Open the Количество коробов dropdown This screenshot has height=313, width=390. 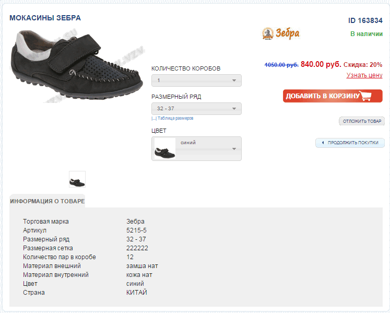pos(196,80)
